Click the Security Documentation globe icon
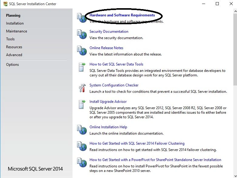Screen dimensions: 237x178 pos(82,34)
